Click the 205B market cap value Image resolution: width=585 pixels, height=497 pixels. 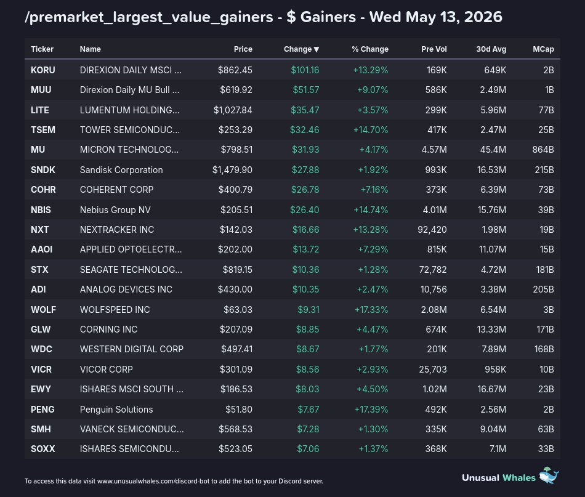543,289
